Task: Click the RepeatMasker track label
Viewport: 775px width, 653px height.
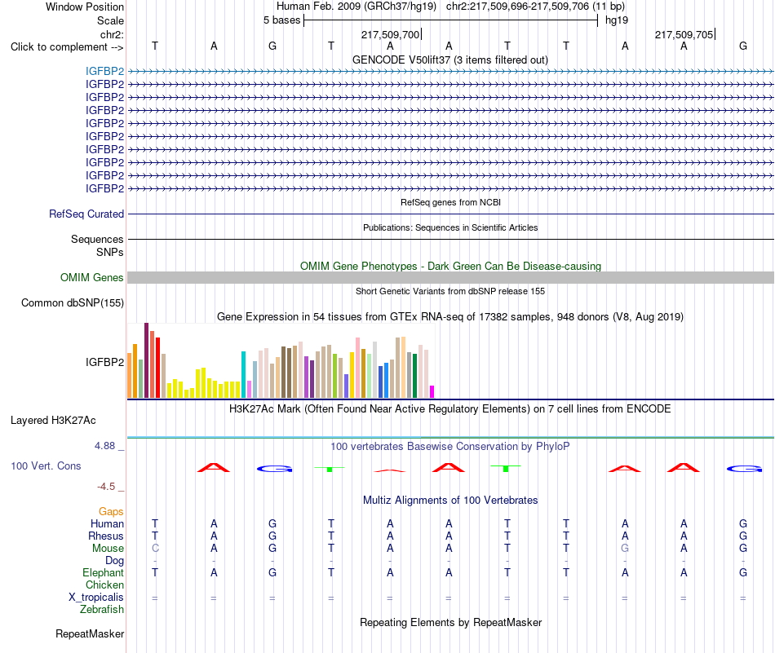Action: [90, 633]
